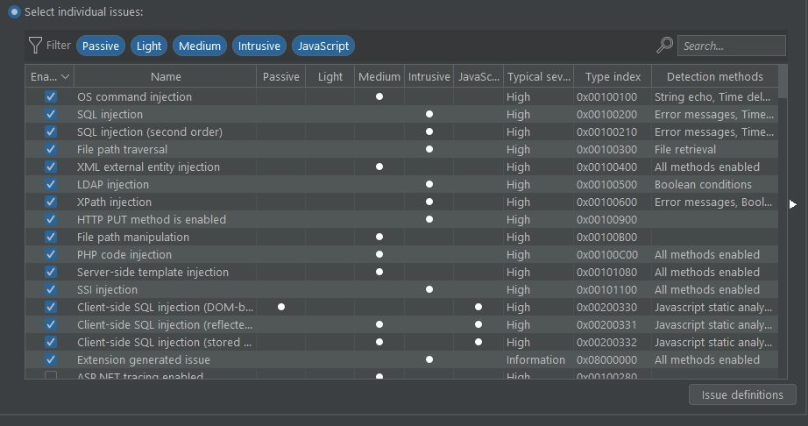This screenshot has height=426, width=808.
Task: Sort by the Intrusive column header
Action: [429, 77]
